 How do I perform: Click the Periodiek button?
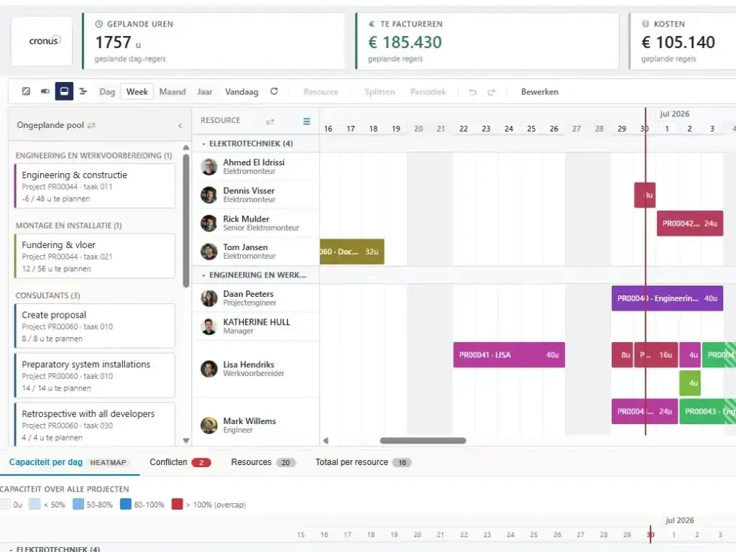point(428,92)
